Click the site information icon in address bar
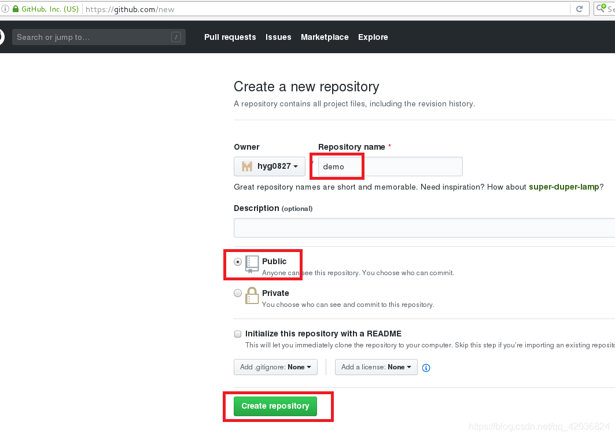The width and height of the screenshot is (615, 437). (5, 9)
